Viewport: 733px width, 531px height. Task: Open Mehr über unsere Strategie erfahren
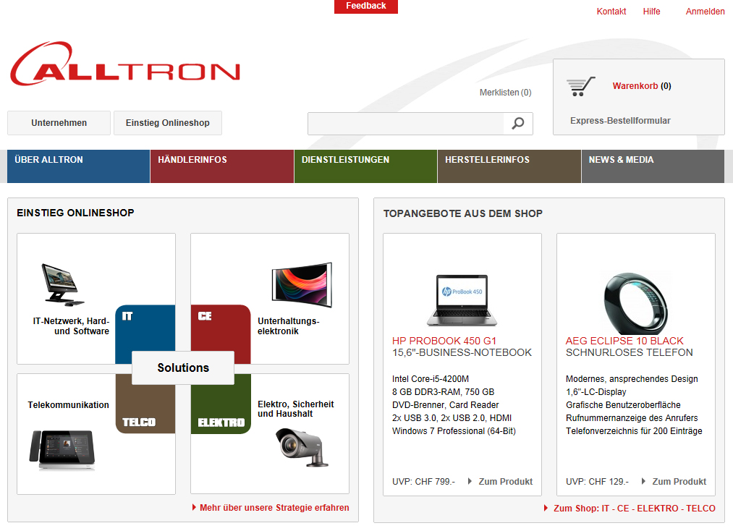coord(274,508)
